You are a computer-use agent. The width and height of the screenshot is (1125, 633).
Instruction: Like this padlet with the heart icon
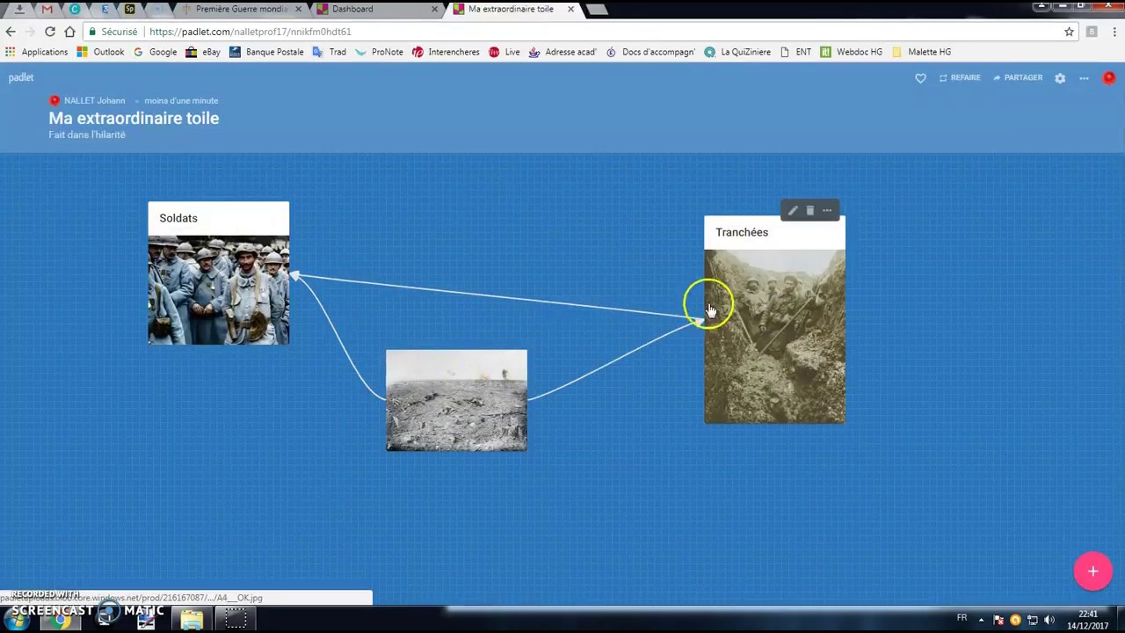click(x=920, y=78)
